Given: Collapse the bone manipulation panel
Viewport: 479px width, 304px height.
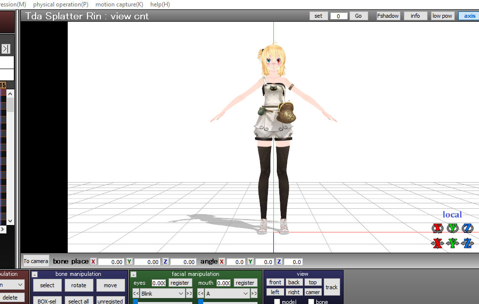Looking at the screenshot, I should [x=35, y=274].
